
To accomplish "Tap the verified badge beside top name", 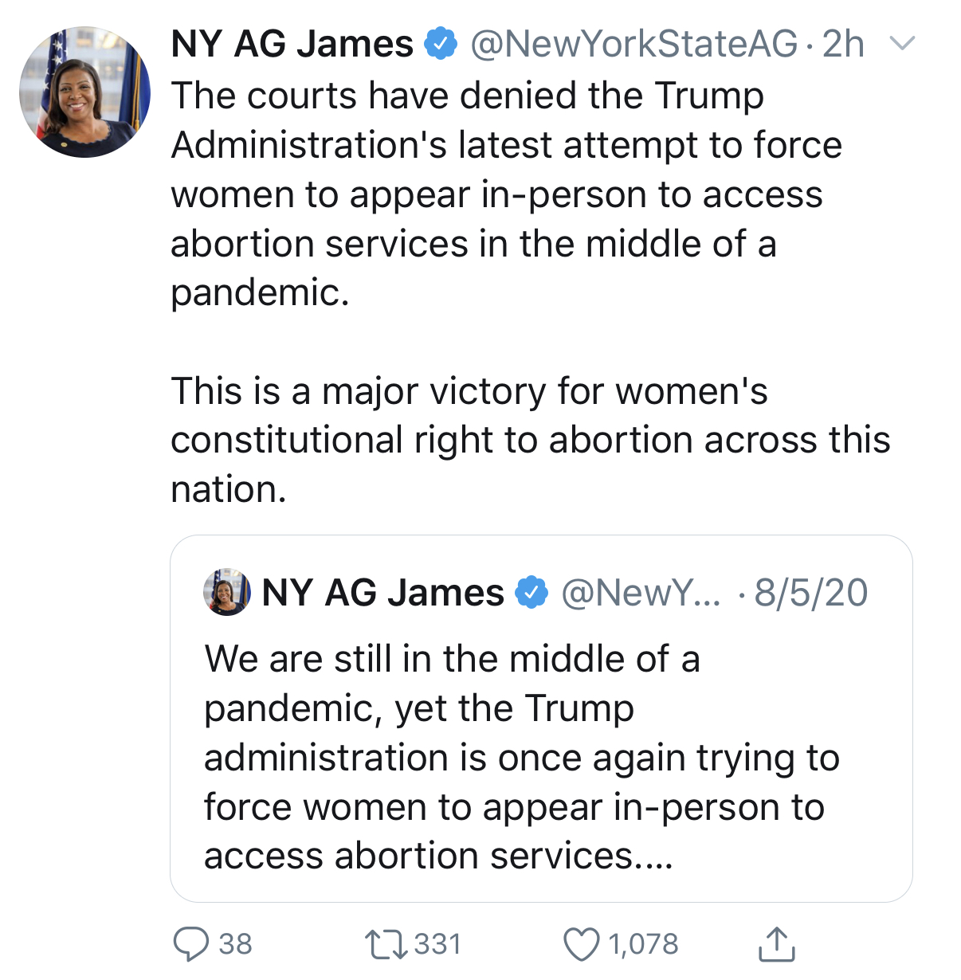I will [440, 44].
